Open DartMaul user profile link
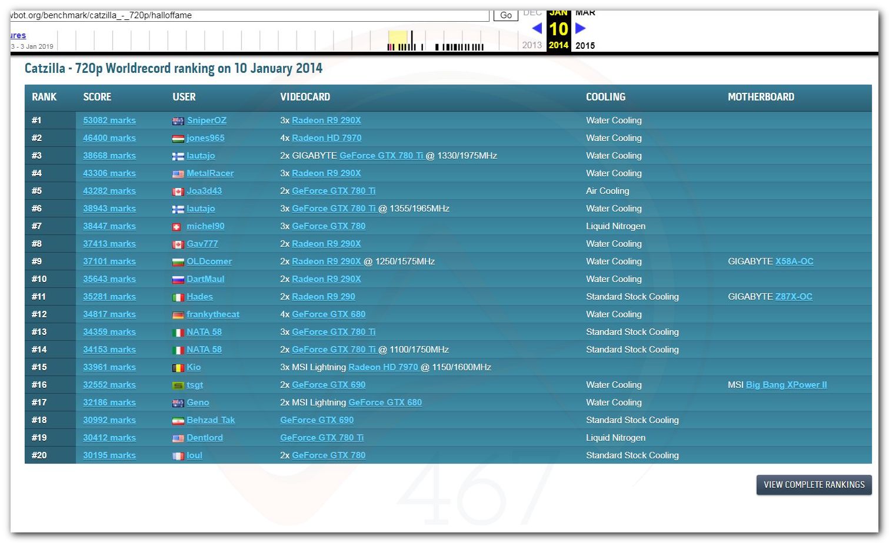The width and height of the screenshot is (889, 543). 205,279
